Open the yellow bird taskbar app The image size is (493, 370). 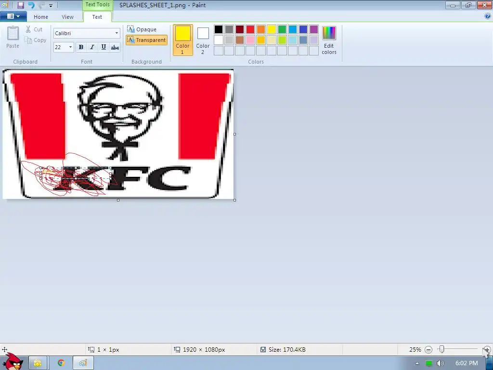pyautogui.click(x=38, y=363)
